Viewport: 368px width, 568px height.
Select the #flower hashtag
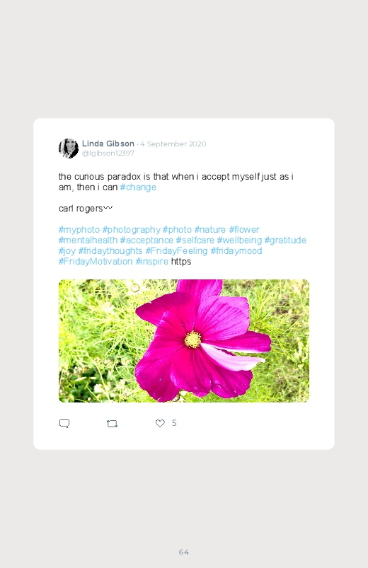coord(244,230)
